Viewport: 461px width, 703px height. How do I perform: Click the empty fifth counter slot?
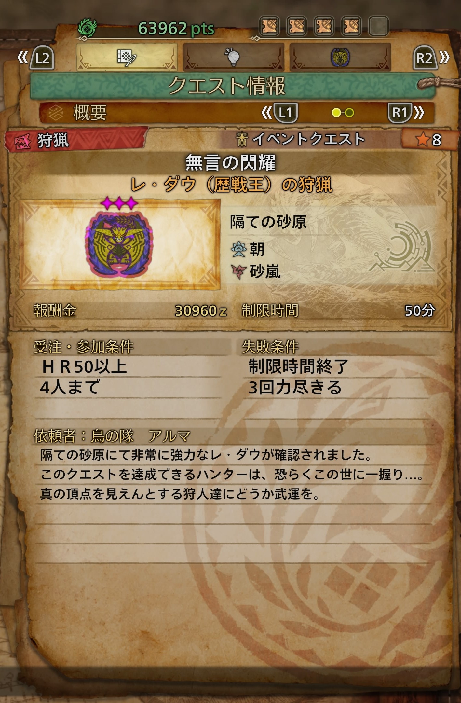[379, 26]
